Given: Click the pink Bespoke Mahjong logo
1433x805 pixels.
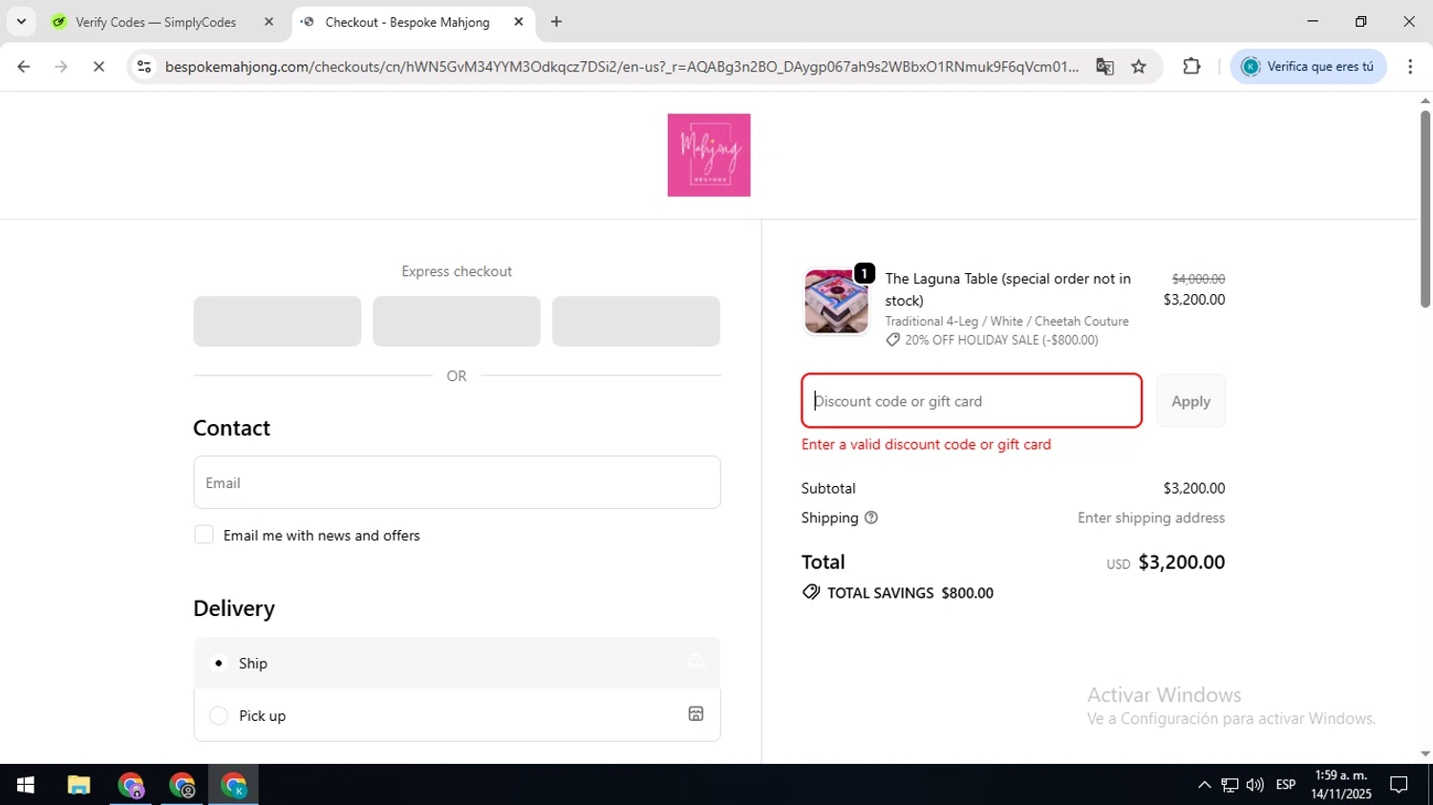Looking at the screenshot, I should pos(709,155).
